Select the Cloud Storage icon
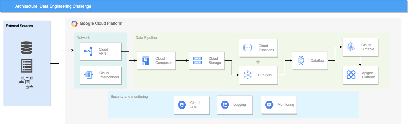 [x=198, y=60]
